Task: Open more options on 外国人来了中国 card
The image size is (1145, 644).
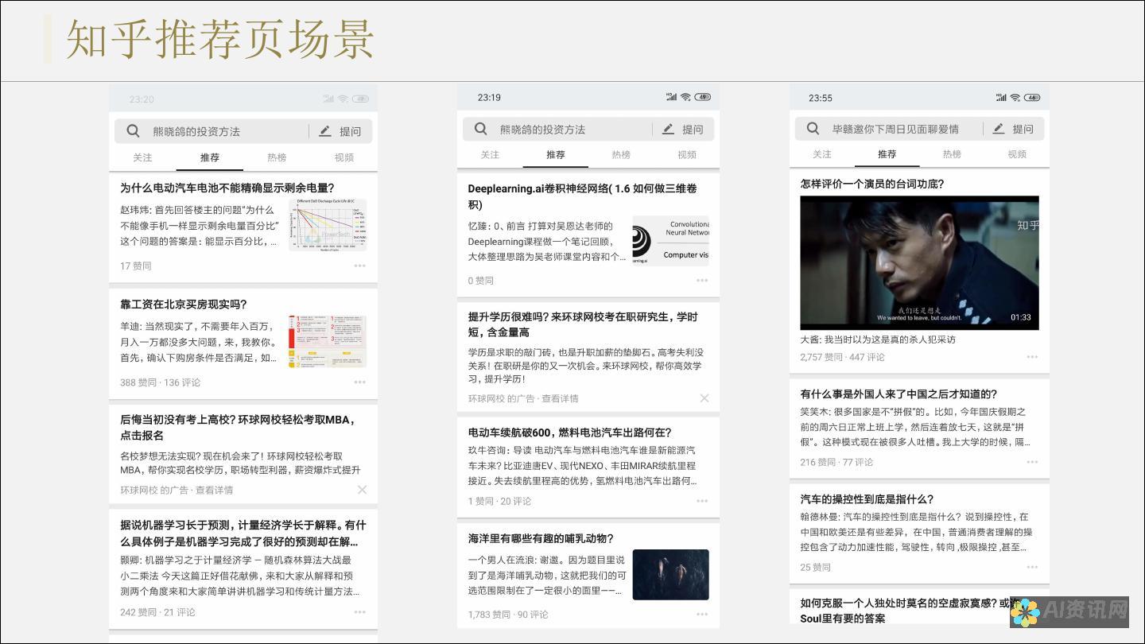Action: 1032,462
